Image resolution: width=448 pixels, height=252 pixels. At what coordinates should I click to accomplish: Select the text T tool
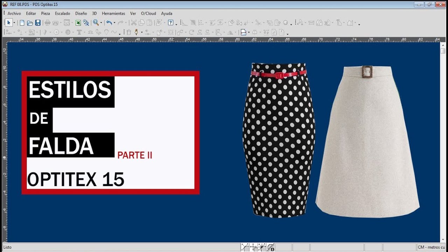coord(79,32)
